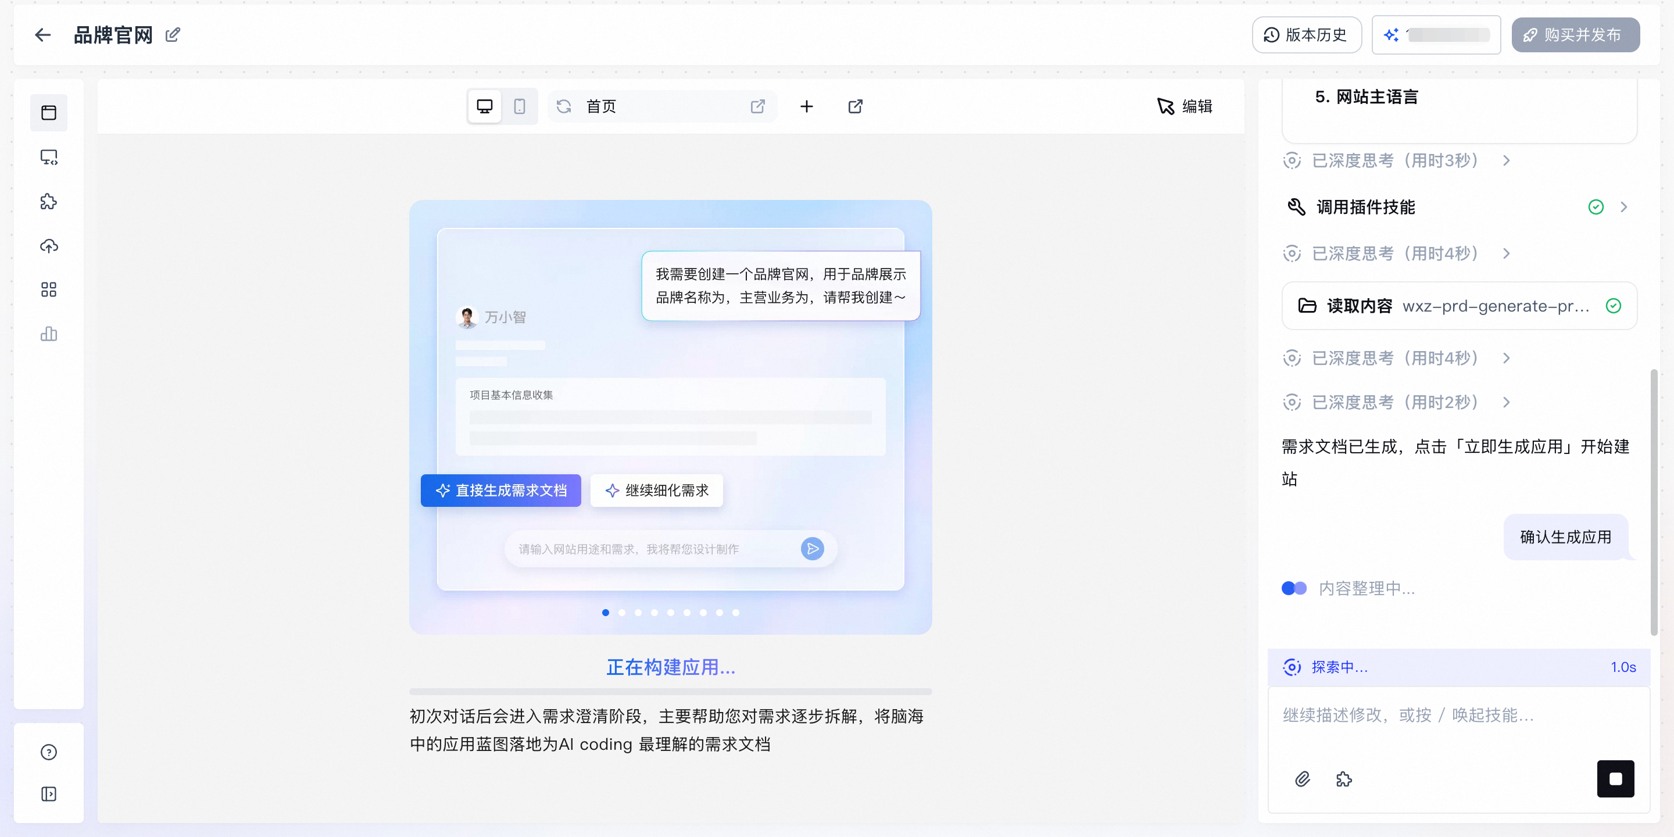
Task: Stop generation with black square button
Action: point(1615,778)
